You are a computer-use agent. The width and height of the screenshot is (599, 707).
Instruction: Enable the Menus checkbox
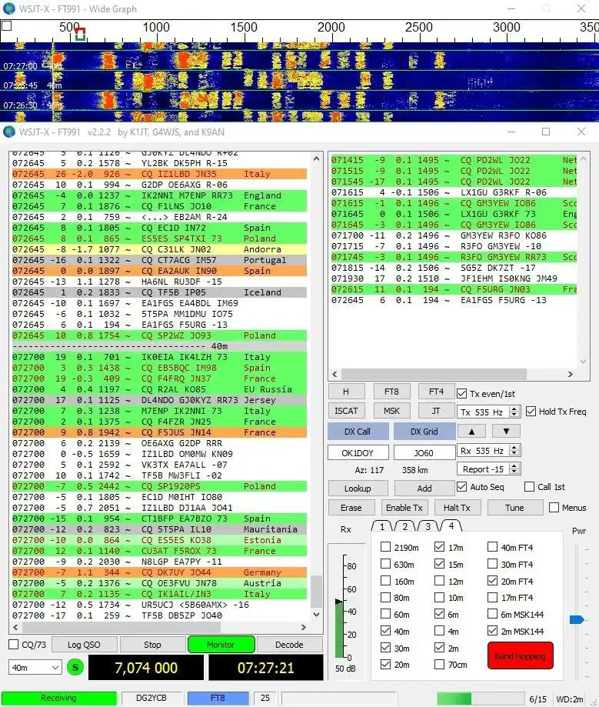point(554,507)
